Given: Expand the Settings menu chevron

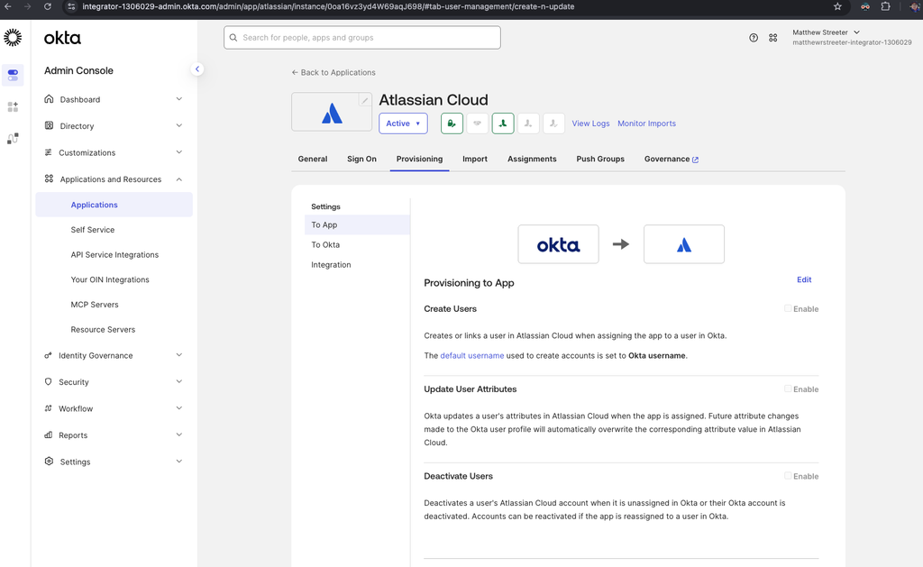Looking at the screenshot, I should tap(179, 461).
